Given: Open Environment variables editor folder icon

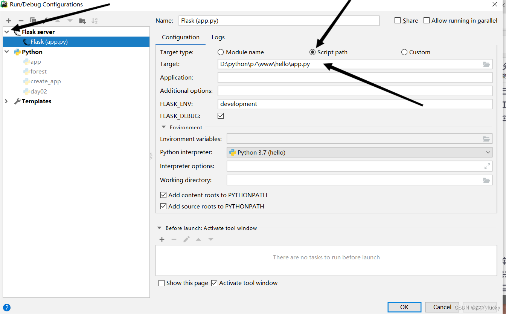Looking at the screenshot, I should (x=486, y=139).
